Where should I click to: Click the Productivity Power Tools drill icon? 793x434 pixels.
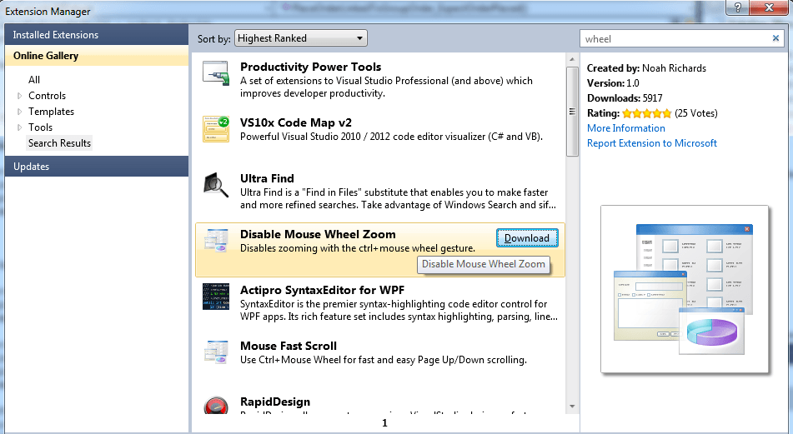[216, 74]
